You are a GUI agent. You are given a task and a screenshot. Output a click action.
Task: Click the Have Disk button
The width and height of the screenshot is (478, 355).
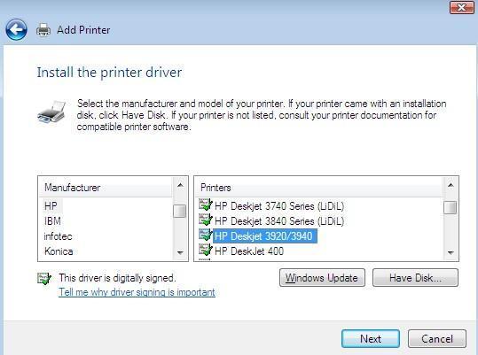coord(415,278)
